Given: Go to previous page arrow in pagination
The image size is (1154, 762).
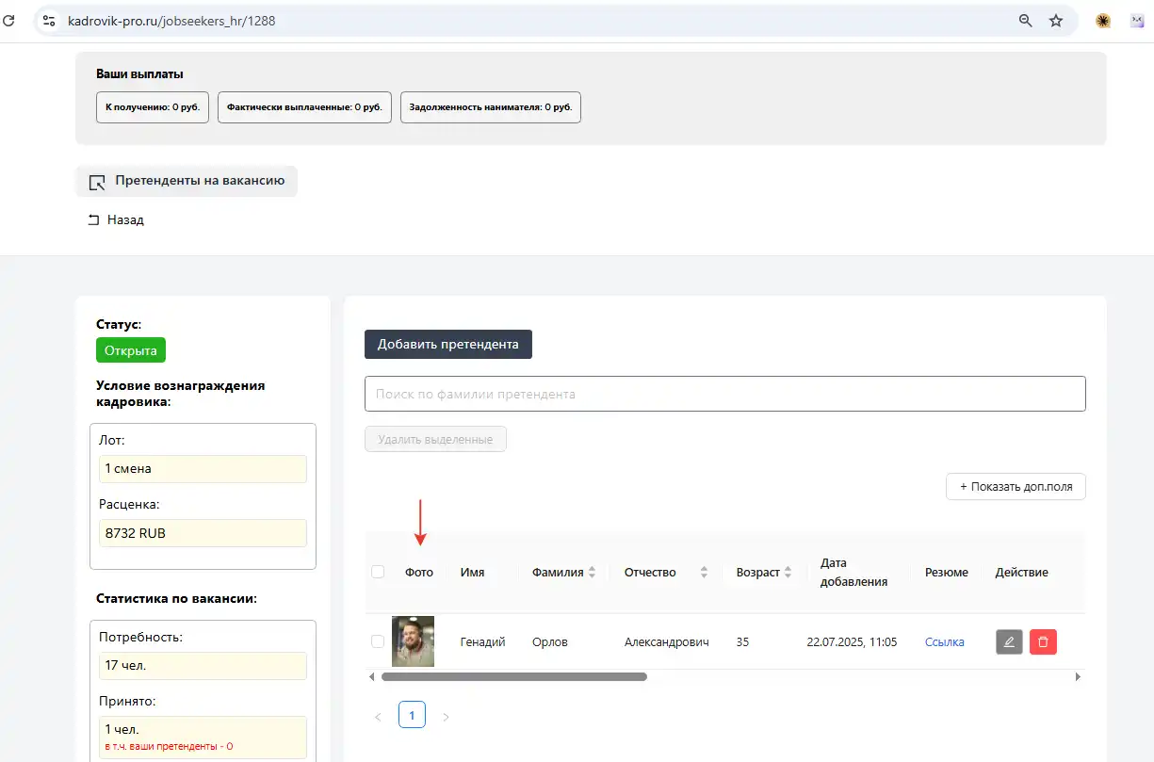Looking at the screenshot, I should pos(378,717).
